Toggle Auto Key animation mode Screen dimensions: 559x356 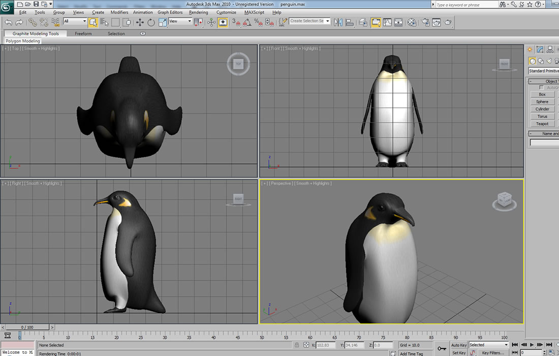[458, 345]
